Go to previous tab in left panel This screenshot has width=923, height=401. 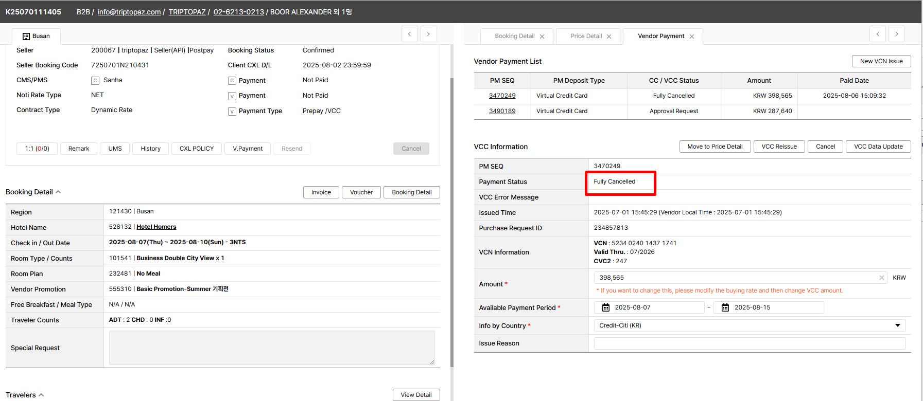pos(410,34)
